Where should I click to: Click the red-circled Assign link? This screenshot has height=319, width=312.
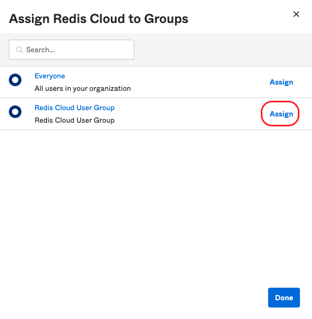point(281,114)
